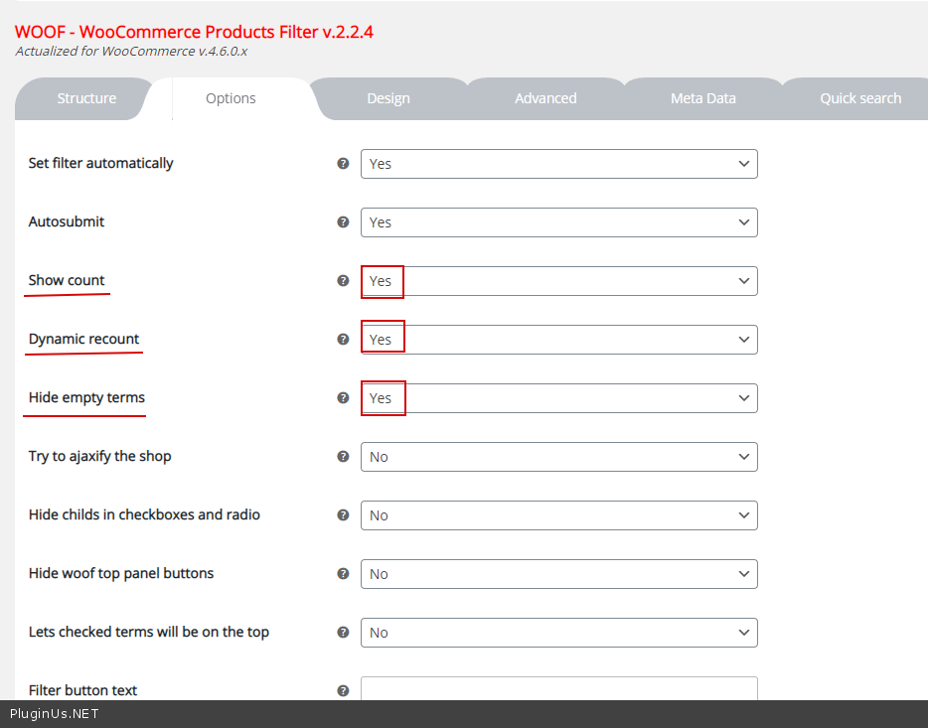Click help icon for Set filter automatically
This screenshot has width=928, height=728.
tap(343, 164)
